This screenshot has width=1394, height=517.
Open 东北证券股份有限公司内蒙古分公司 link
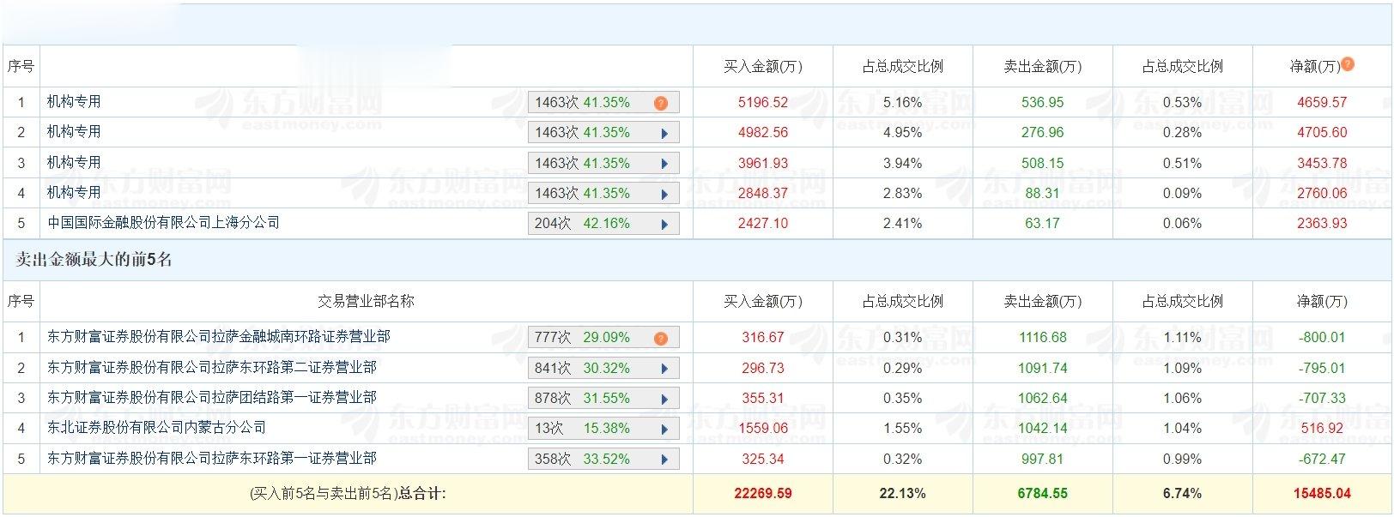tap(156, 428)
